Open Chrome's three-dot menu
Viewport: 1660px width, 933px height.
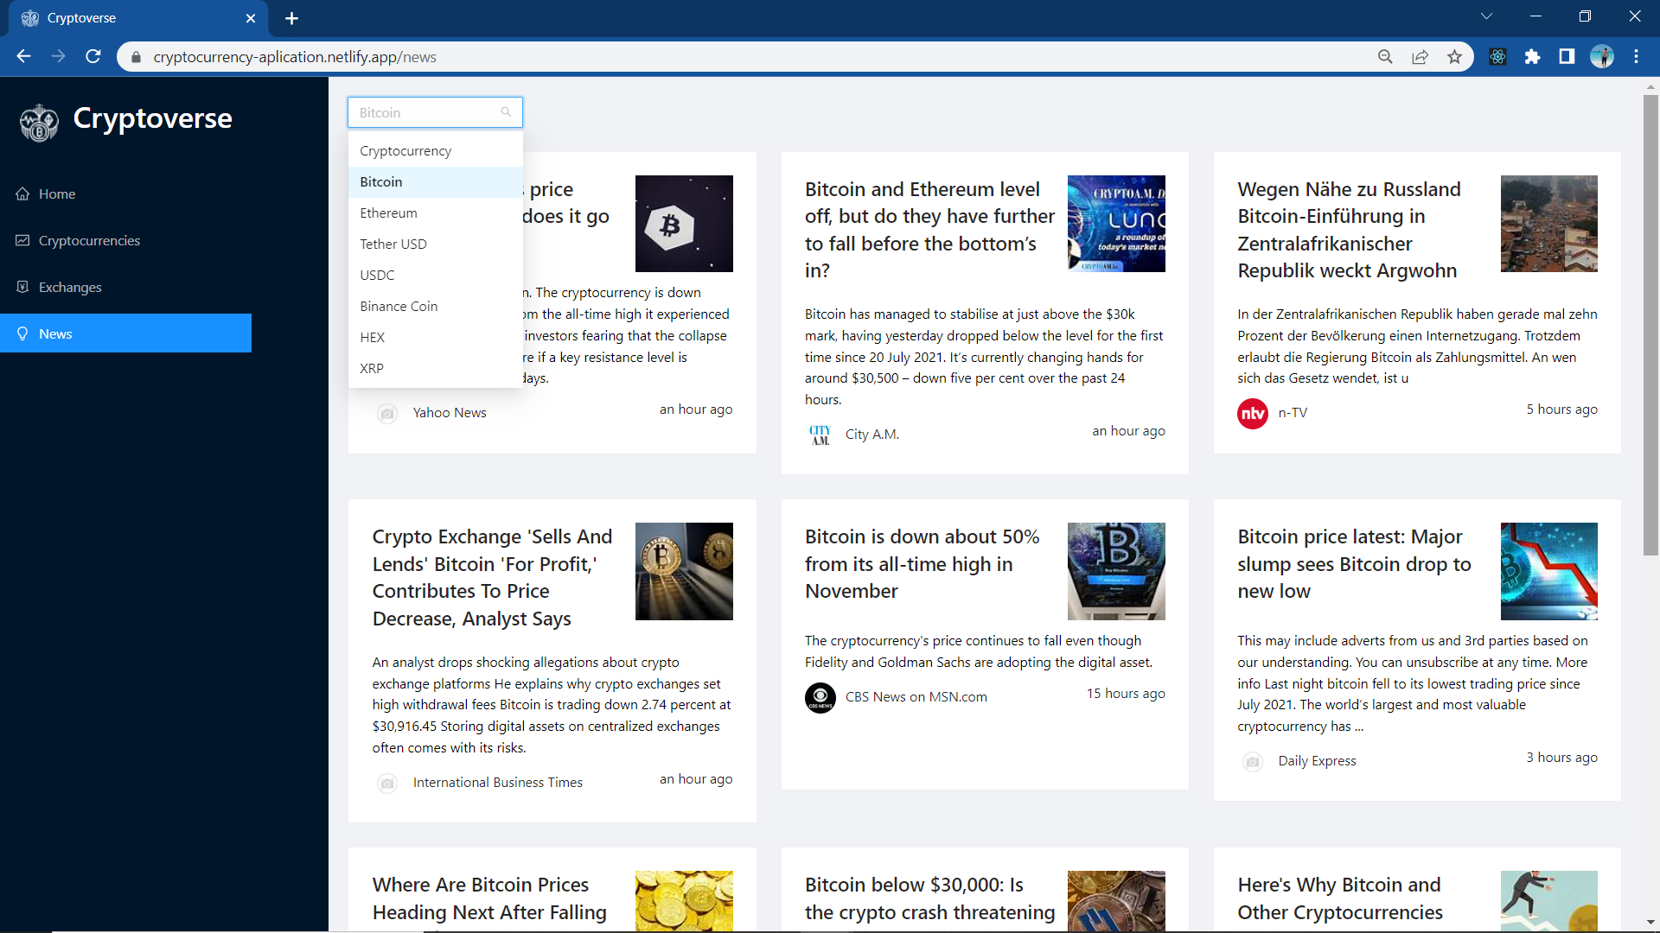pos(1637,56)
